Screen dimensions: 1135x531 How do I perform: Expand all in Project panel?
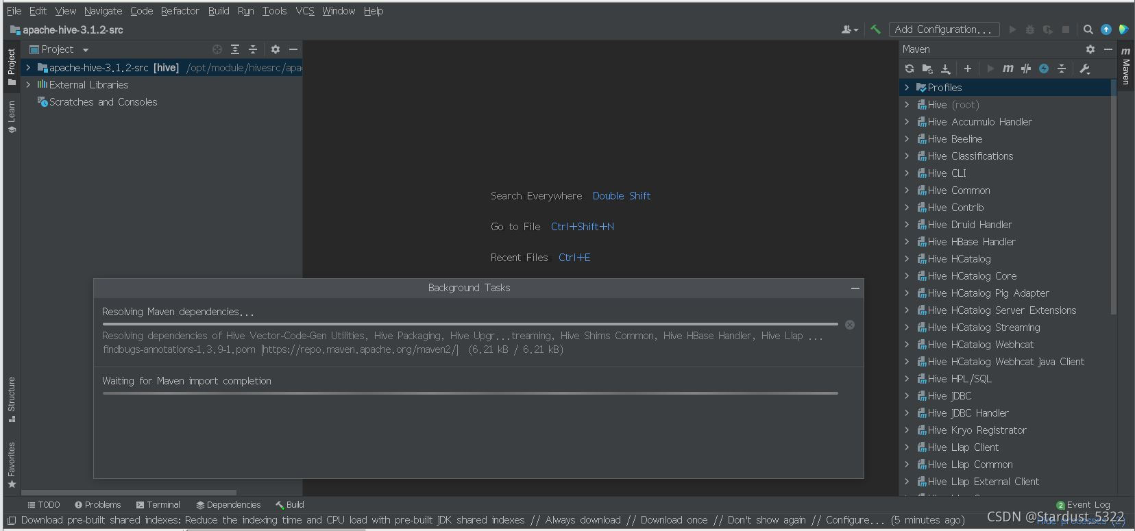(235, 49)
